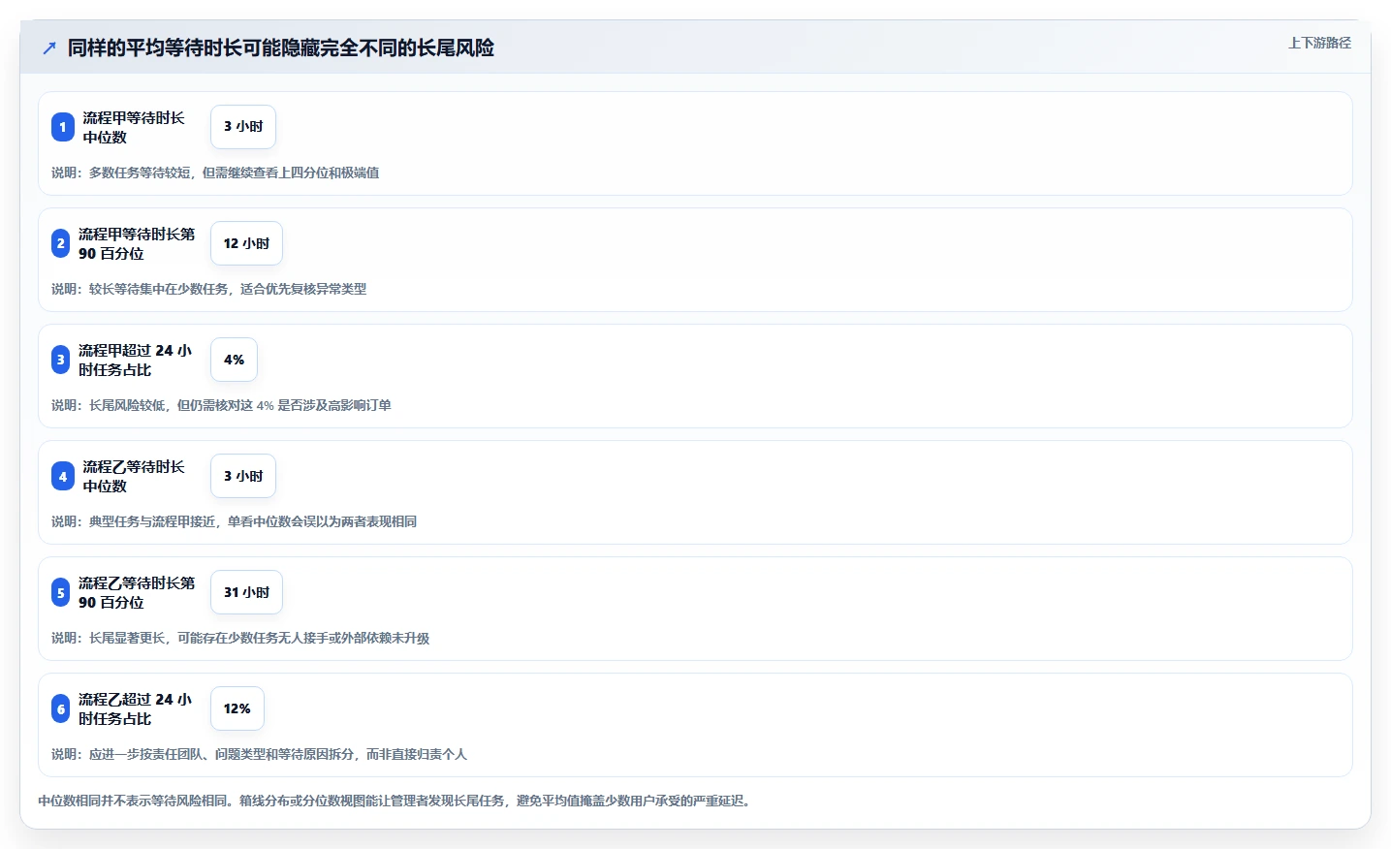Select step 1 number badge
This screenshot has height=849, width=1391.
63,127
